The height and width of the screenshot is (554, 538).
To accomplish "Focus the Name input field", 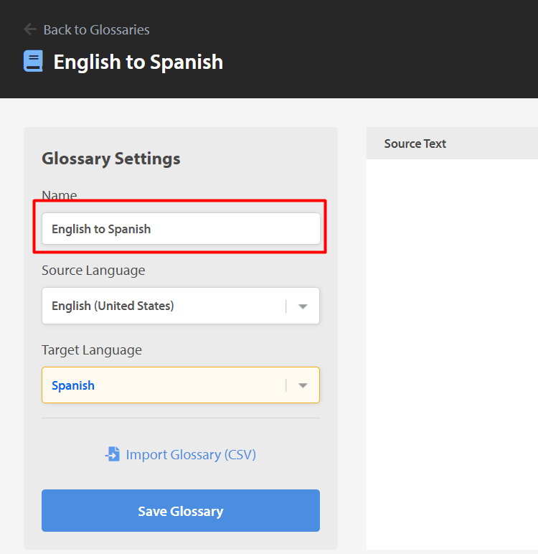I will point(181,229).
